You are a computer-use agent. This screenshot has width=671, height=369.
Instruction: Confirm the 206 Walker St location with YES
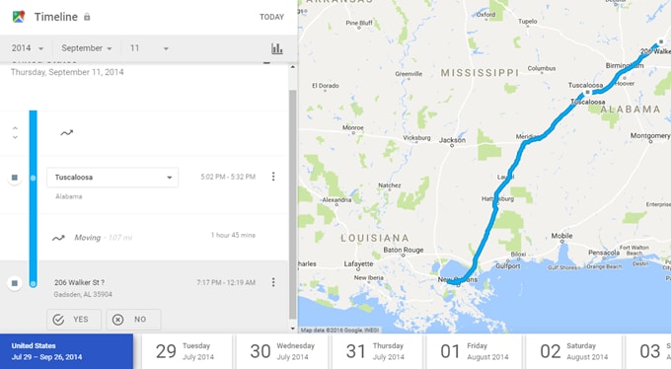point(74,320)
